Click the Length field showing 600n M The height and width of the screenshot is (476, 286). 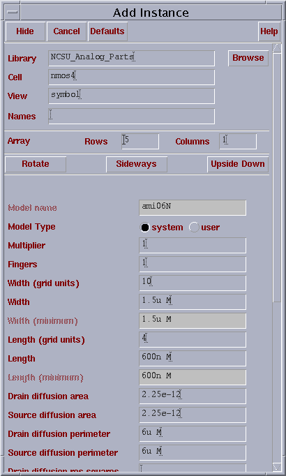pyautogui.click(x=193, y=358)
